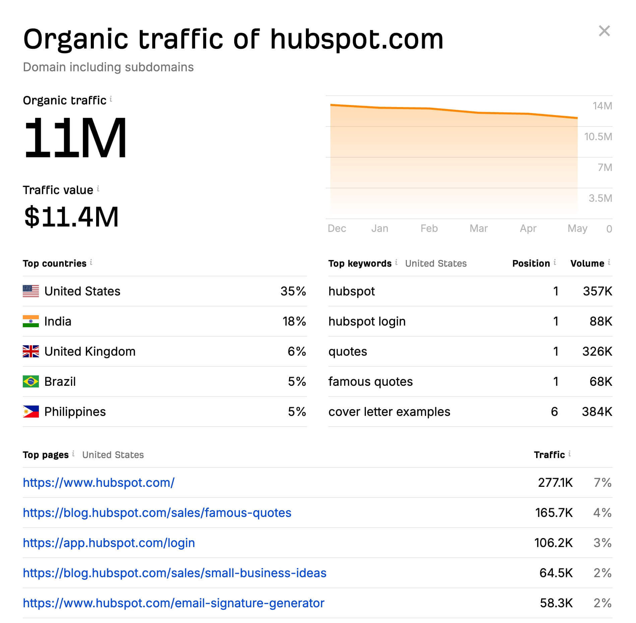This screenshot has height=623, width=636.
Task: Click the orange line at May endpoint
Action: click(577, 118)
